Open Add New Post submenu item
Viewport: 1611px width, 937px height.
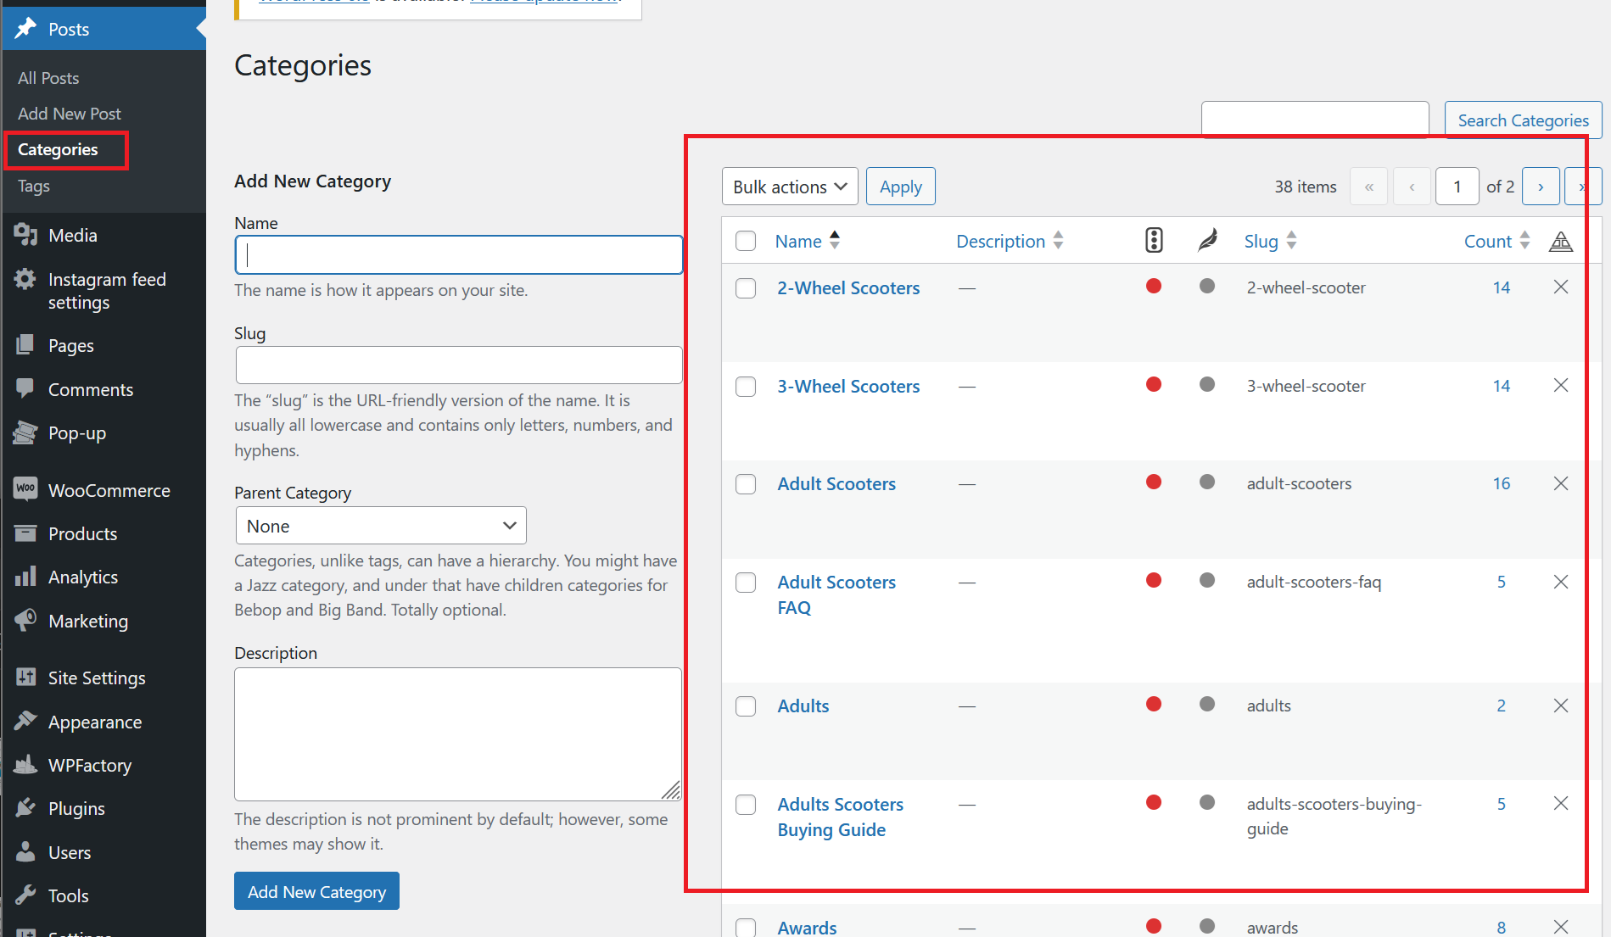pos(70,114)
